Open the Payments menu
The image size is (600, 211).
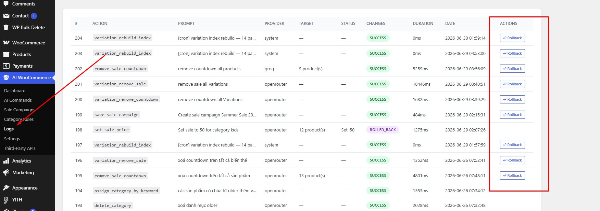click(22, 66)
